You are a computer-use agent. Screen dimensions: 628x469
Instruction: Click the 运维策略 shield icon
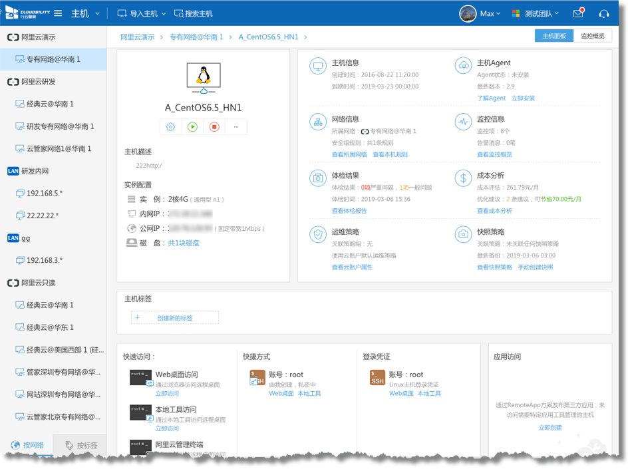pos(318,235)
